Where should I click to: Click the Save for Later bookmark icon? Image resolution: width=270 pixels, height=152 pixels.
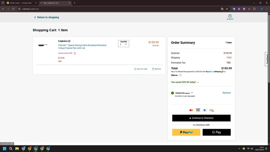[135, 69]
